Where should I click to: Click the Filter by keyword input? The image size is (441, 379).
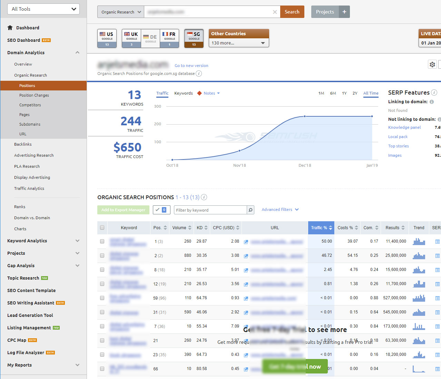pos(210,210)
